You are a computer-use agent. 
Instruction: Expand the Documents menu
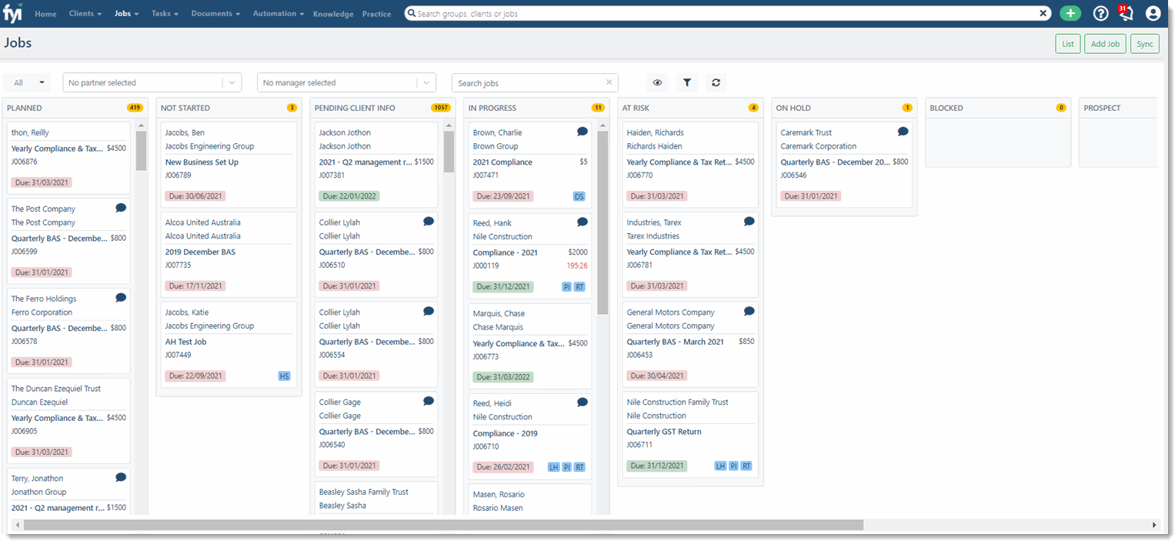pos(215,14)
